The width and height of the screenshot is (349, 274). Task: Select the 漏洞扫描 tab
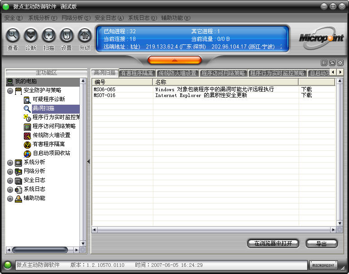coord(105,73)
